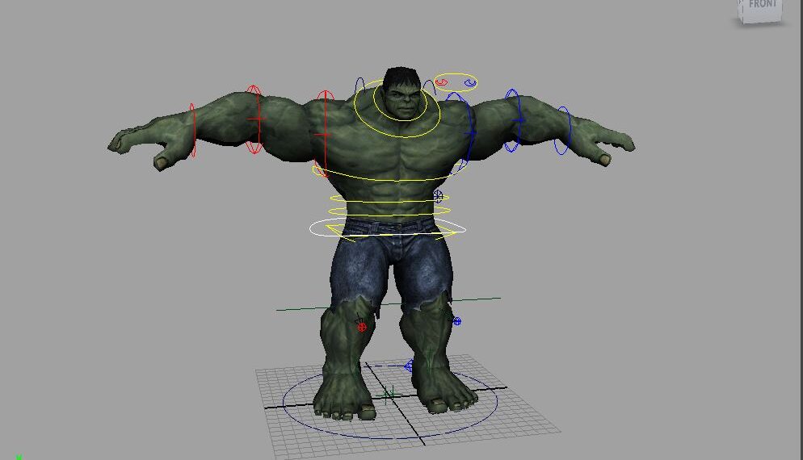Select the red wrist control circle
This screenshot has width=803, height=460.
pyautogui.click(x=192, y=130)
